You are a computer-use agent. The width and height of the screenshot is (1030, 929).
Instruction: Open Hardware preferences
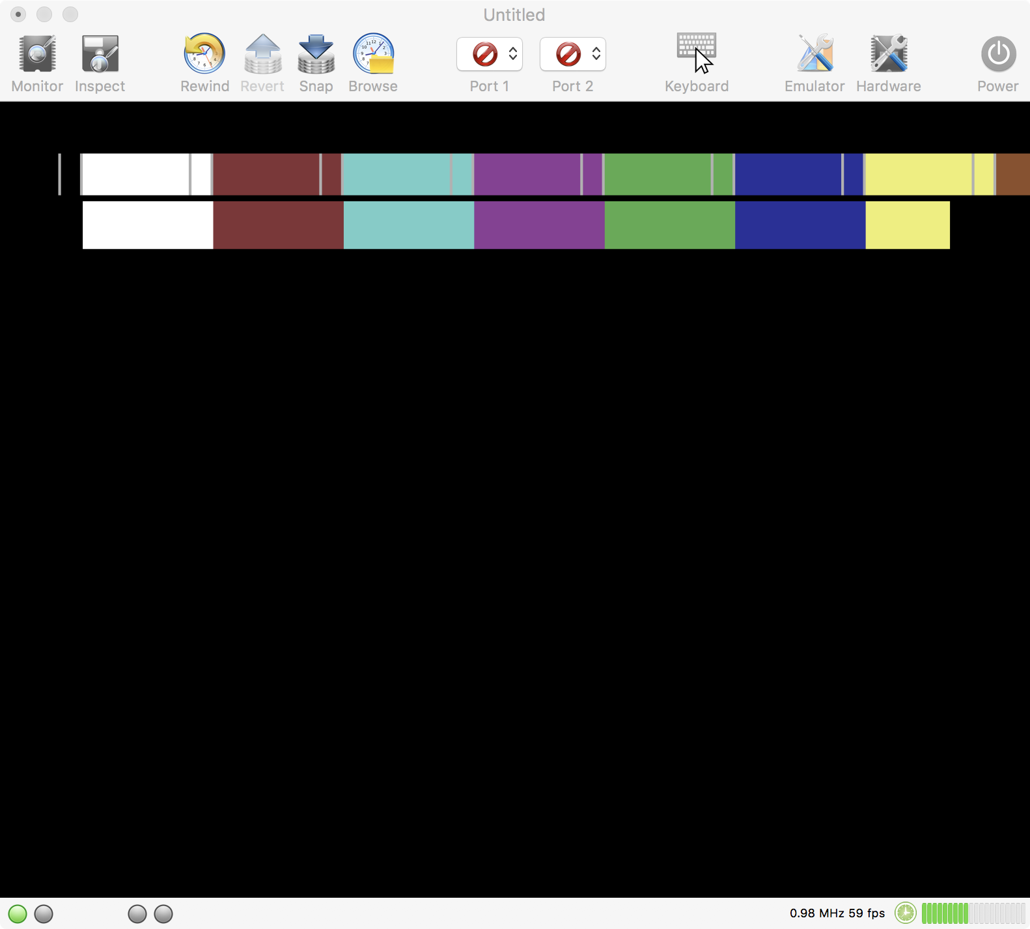click(889, 53)
